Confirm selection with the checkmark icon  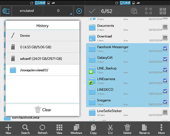(92, 11)
